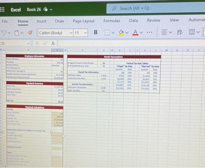Image resolution: width=205 pixels, height=168 pixels.
Task: Expand the Merge options dropdown
Action: pyautogui.click(x=198, y=32)
